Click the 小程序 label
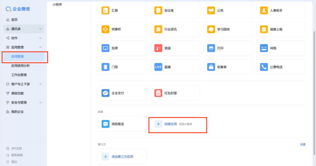The width and height of the screenshot is (316, 166). point(57,5)
